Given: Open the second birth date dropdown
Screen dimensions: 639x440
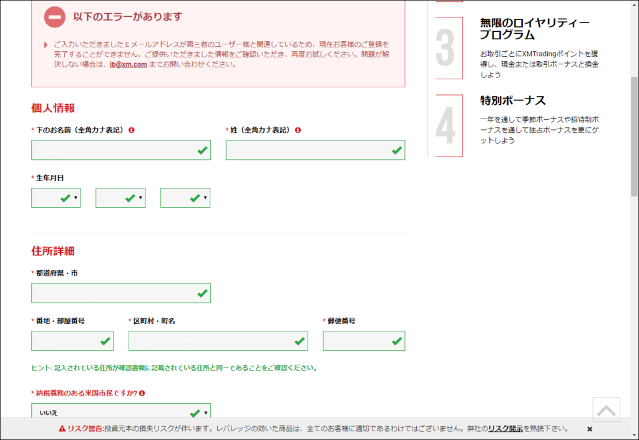Looking at the screenshot, I should coord(120,198).
